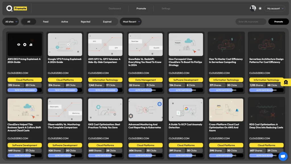The height and width of the screenshot is (164, 291).
Task: Open Snowflake Vs. Redshift card thumbnail
Action: click(145, 45)
